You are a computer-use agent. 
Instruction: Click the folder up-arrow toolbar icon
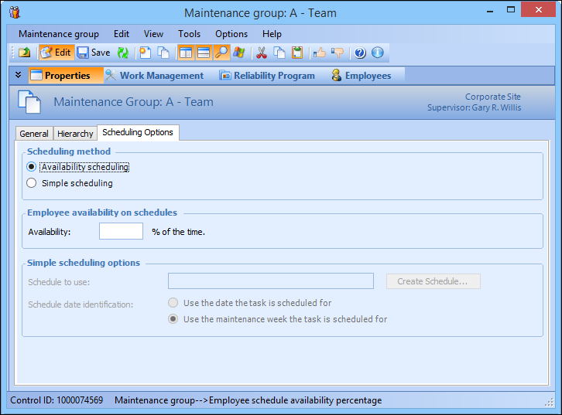coord(24,53)
